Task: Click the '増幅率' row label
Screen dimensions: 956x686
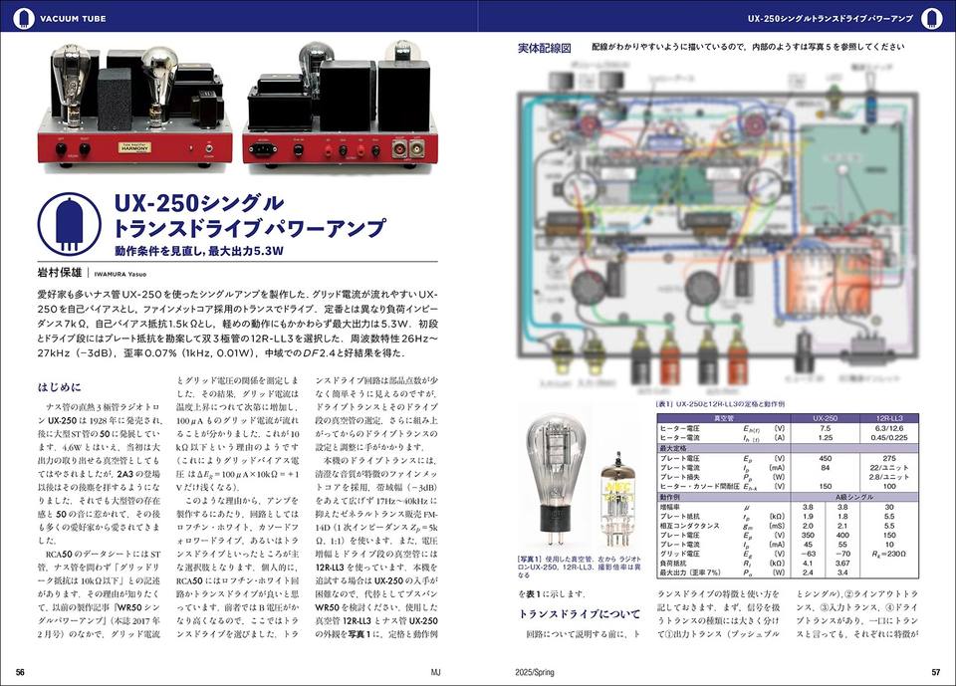Action: (x=670, y=507)
